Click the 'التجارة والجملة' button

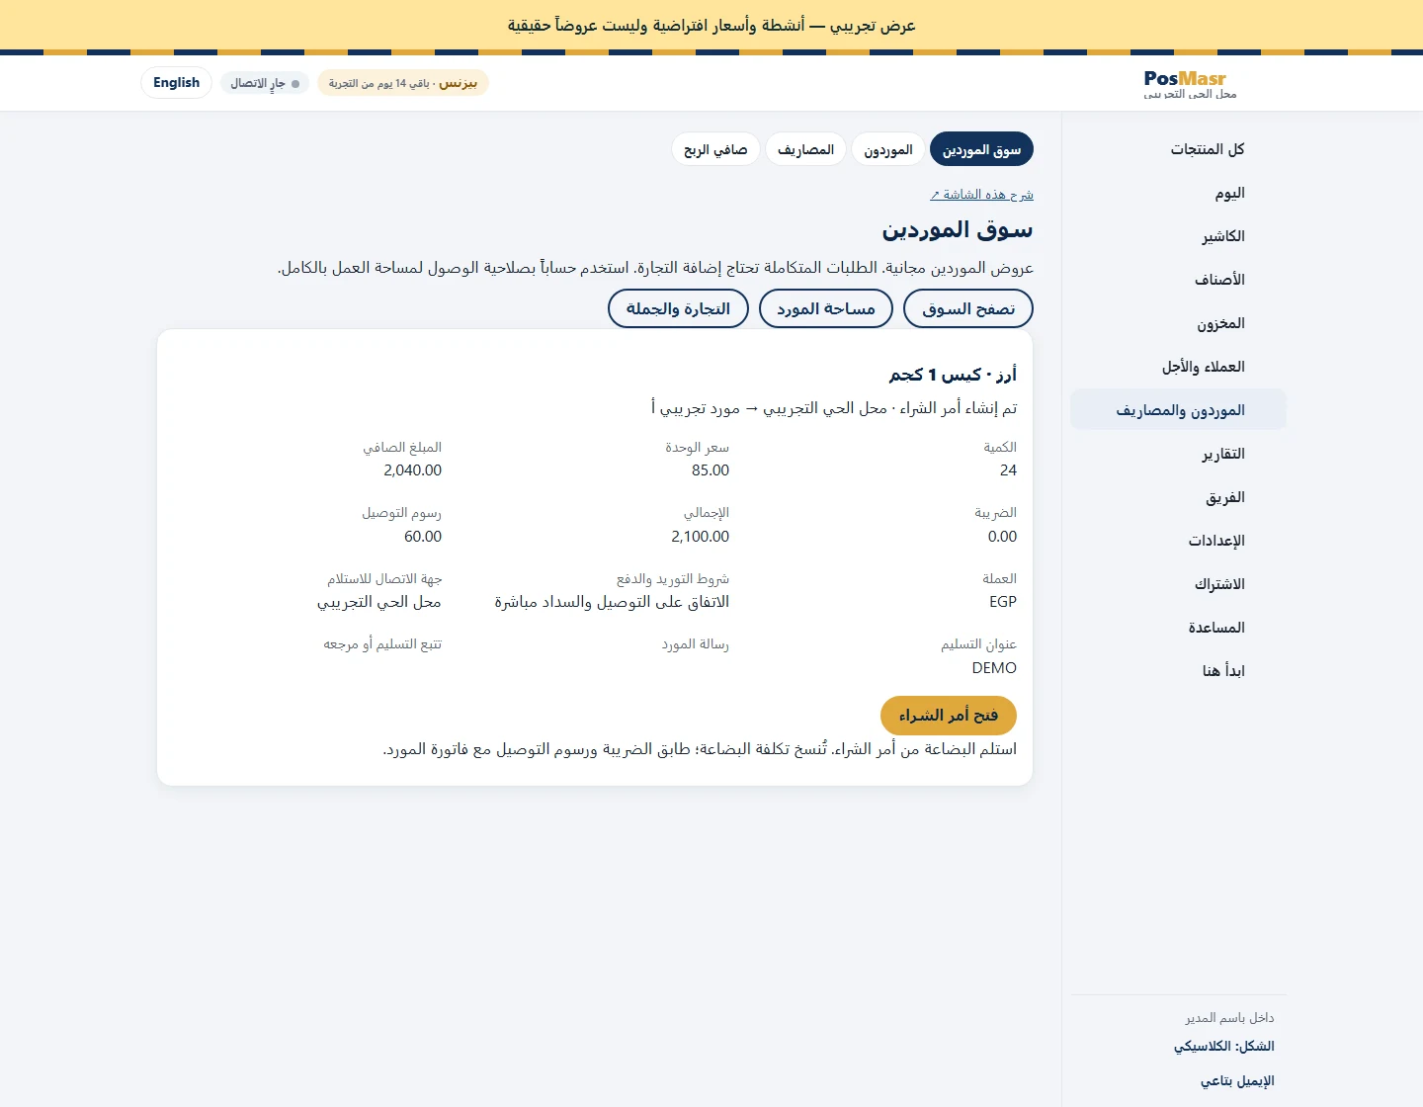click(x=678, y=308)
